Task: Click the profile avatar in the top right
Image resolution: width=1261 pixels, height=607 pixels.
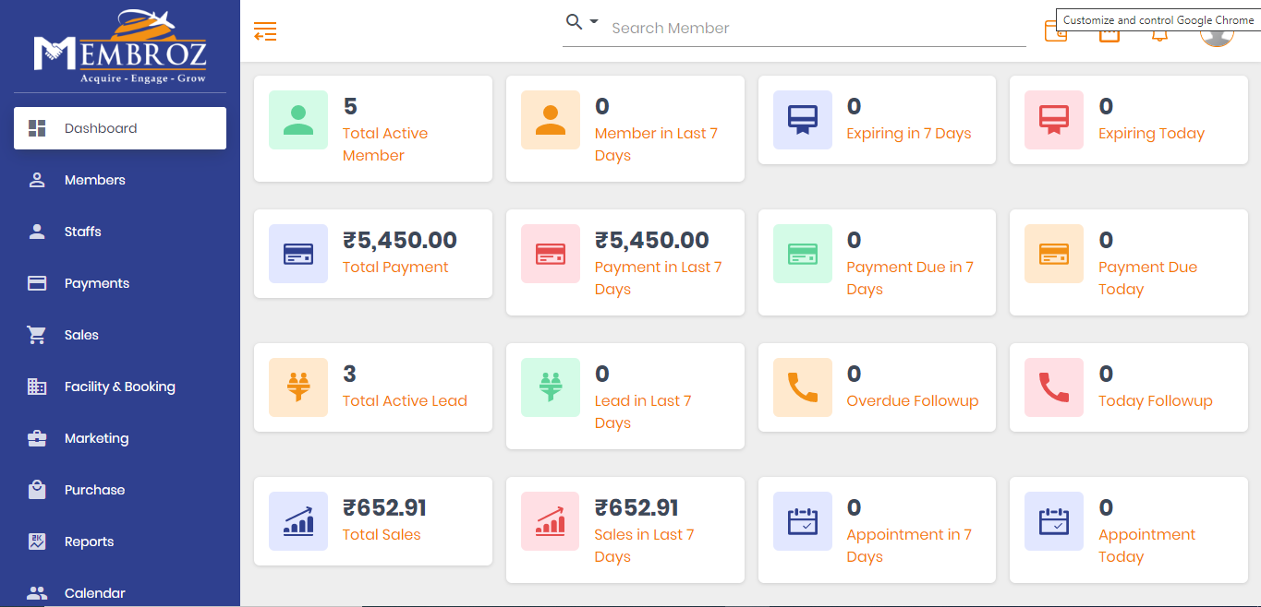Action: tap(1217, 33)
